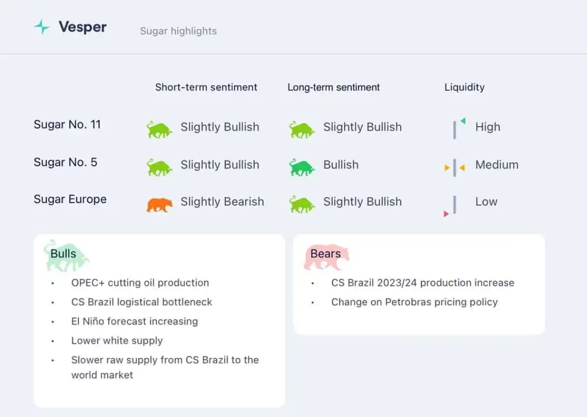This screenshot has height=417, width=587.
Task: Click the dark green Bullish bull icon
Action: [302, 167]
